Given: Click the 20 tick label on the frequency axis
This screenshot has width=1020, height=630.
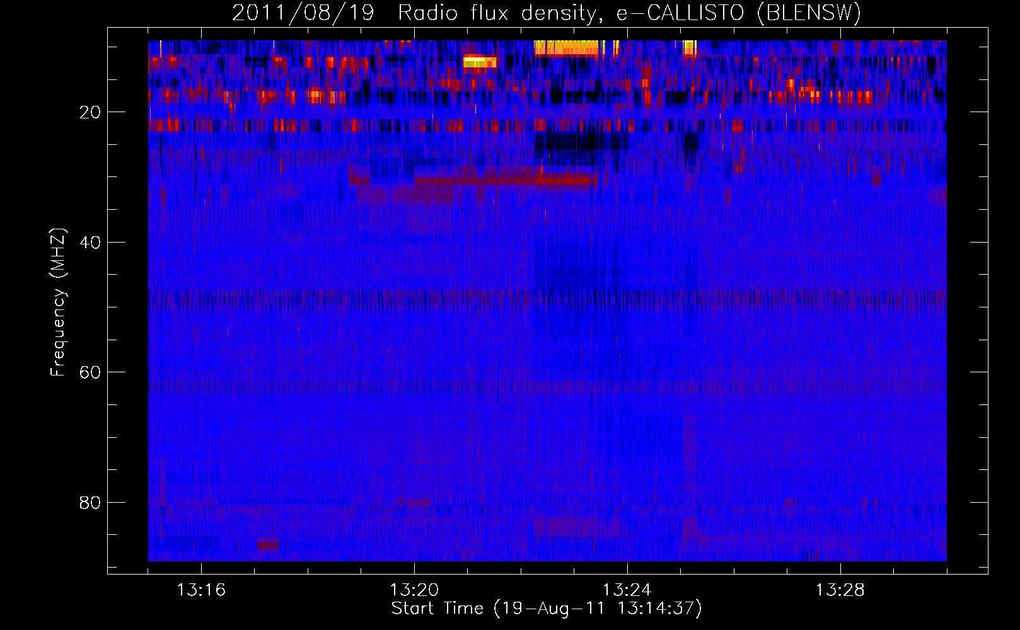Looking at the screenshot, I should pyautogui.click(x=90, y=112).
